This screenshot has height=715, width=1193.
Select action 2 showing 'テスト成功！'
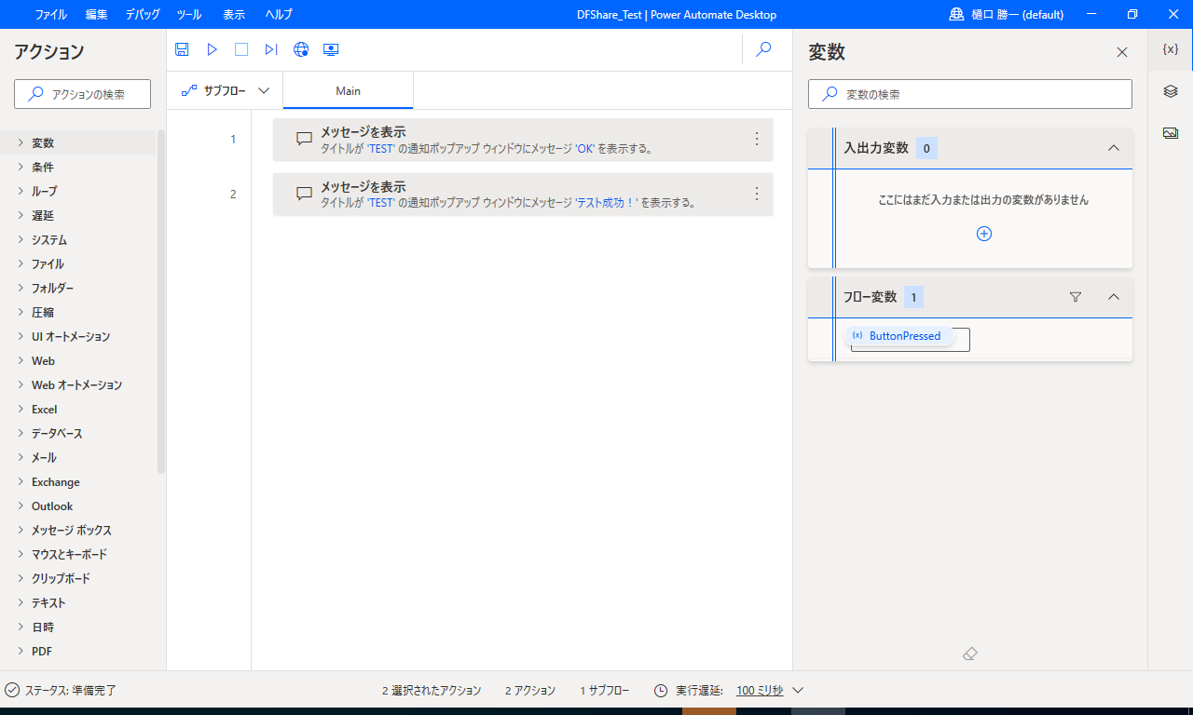click(523, 195)
